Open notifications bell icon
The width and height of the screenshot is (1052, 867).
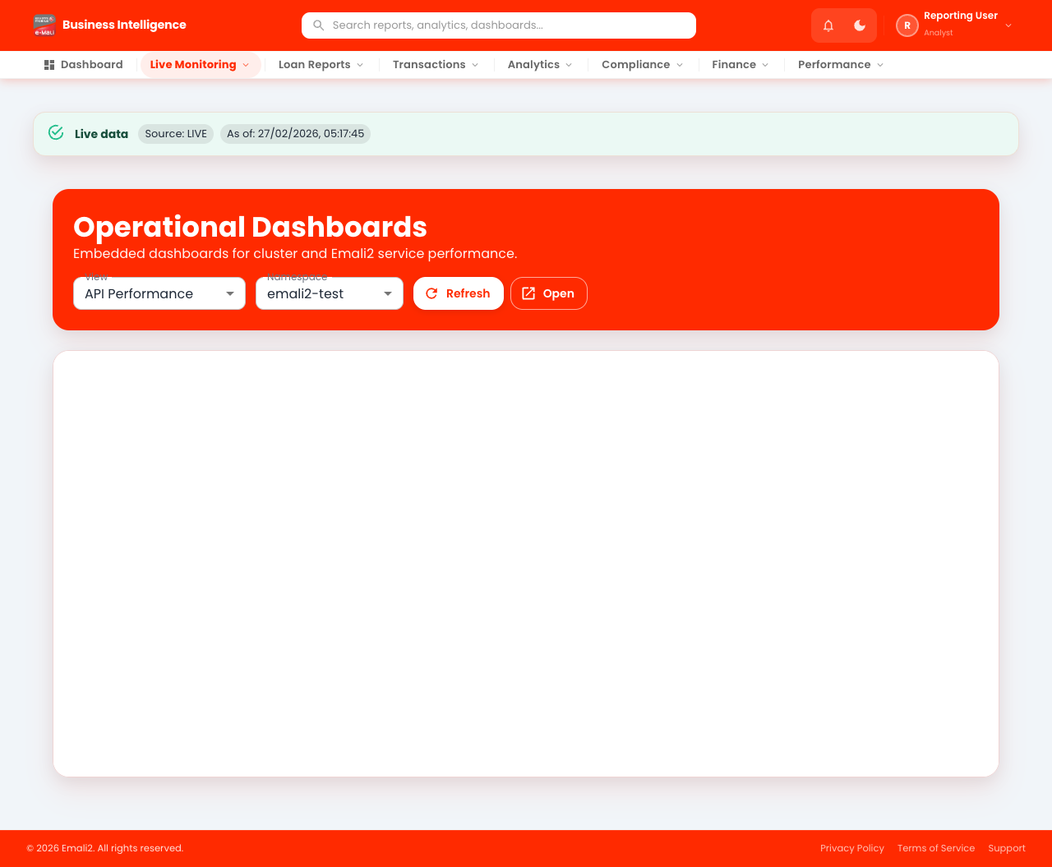point(828,25)
